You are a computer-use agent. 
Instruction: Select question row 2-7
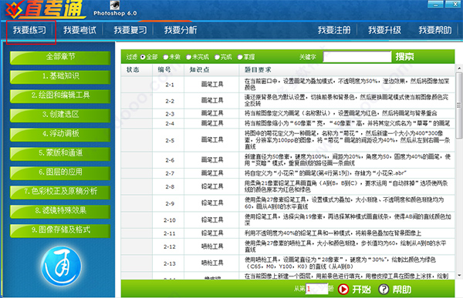288,173
